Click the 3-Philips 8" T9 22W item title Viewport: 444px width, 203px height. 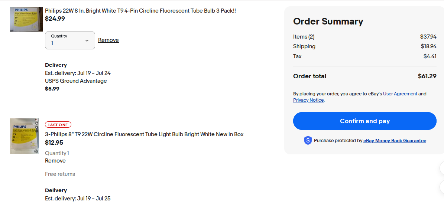(x=144, y=134)
